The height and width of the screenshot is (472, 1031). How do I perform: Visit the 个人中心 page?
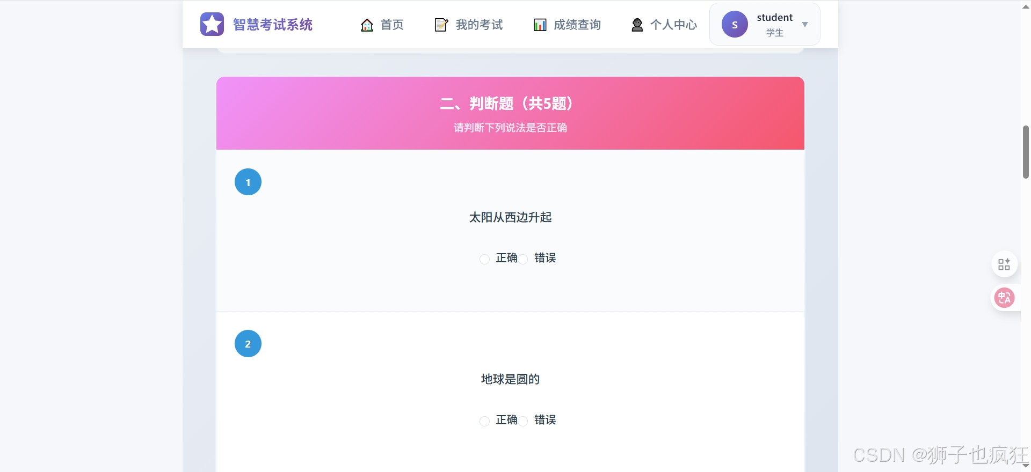click(x=674, y=25)
